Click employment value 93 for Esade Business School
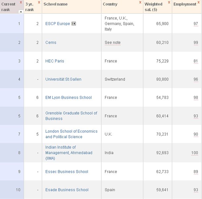 [196, 190]
